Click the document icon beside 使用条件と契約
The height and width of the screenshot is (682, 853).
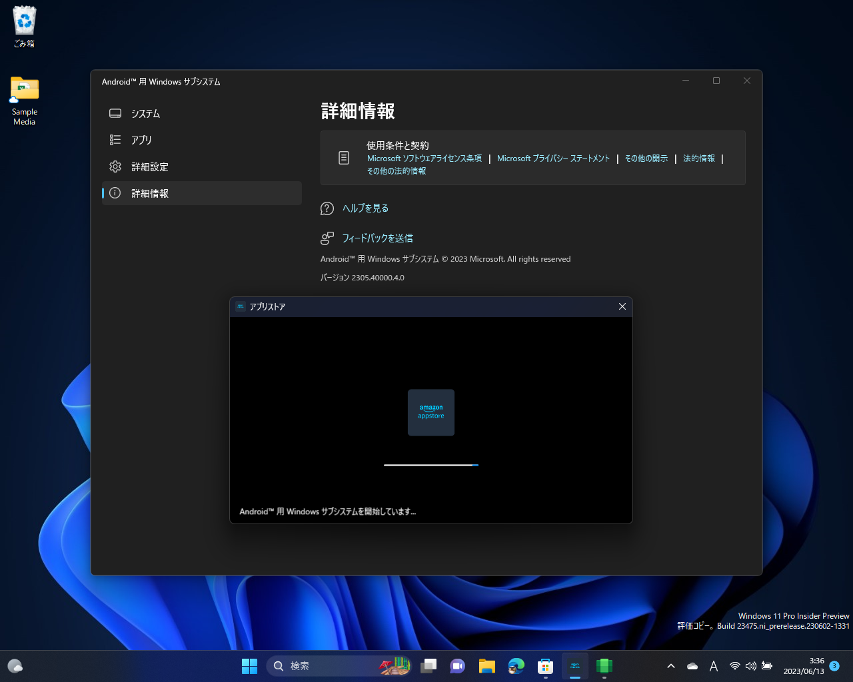pos(343,157)
